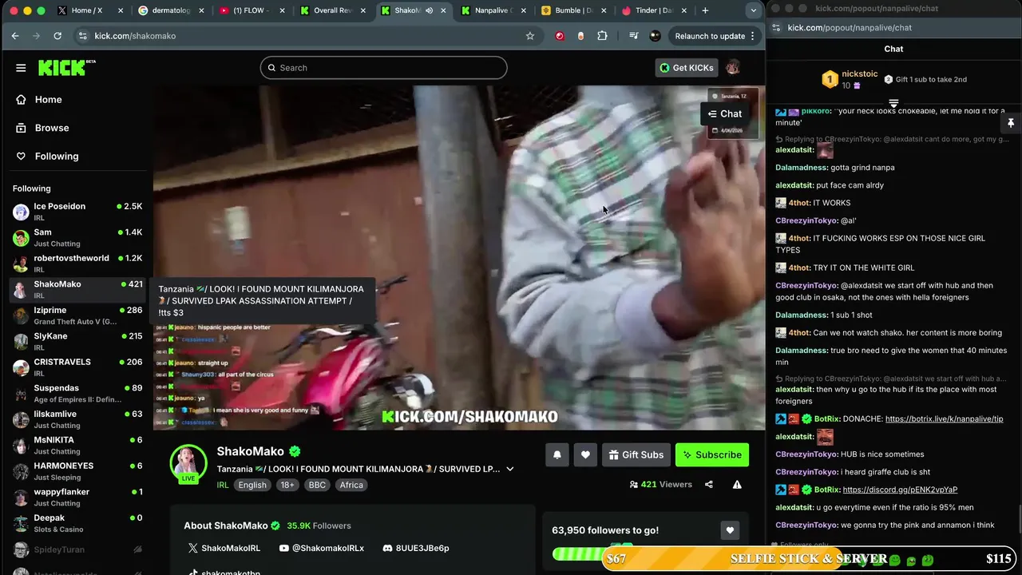Viewport: 1022px width, 575px height.
Task: Click the Gift Subs button
Action: coord(636,454)
